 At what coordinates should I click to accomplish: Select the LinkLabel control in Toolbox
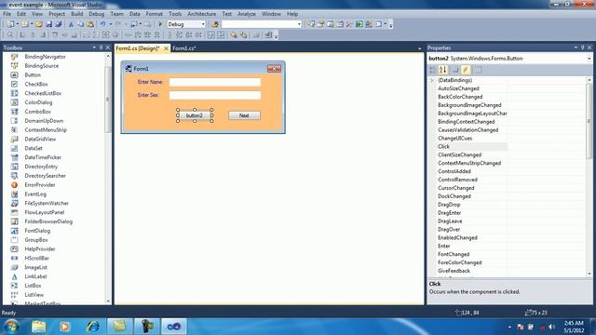click(35, 276)
